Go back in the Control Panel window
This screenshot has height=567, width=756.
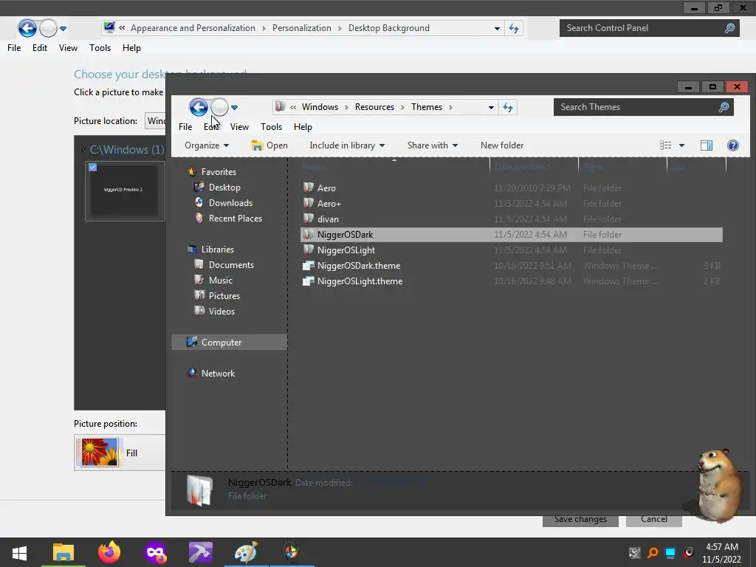point(27,28)
